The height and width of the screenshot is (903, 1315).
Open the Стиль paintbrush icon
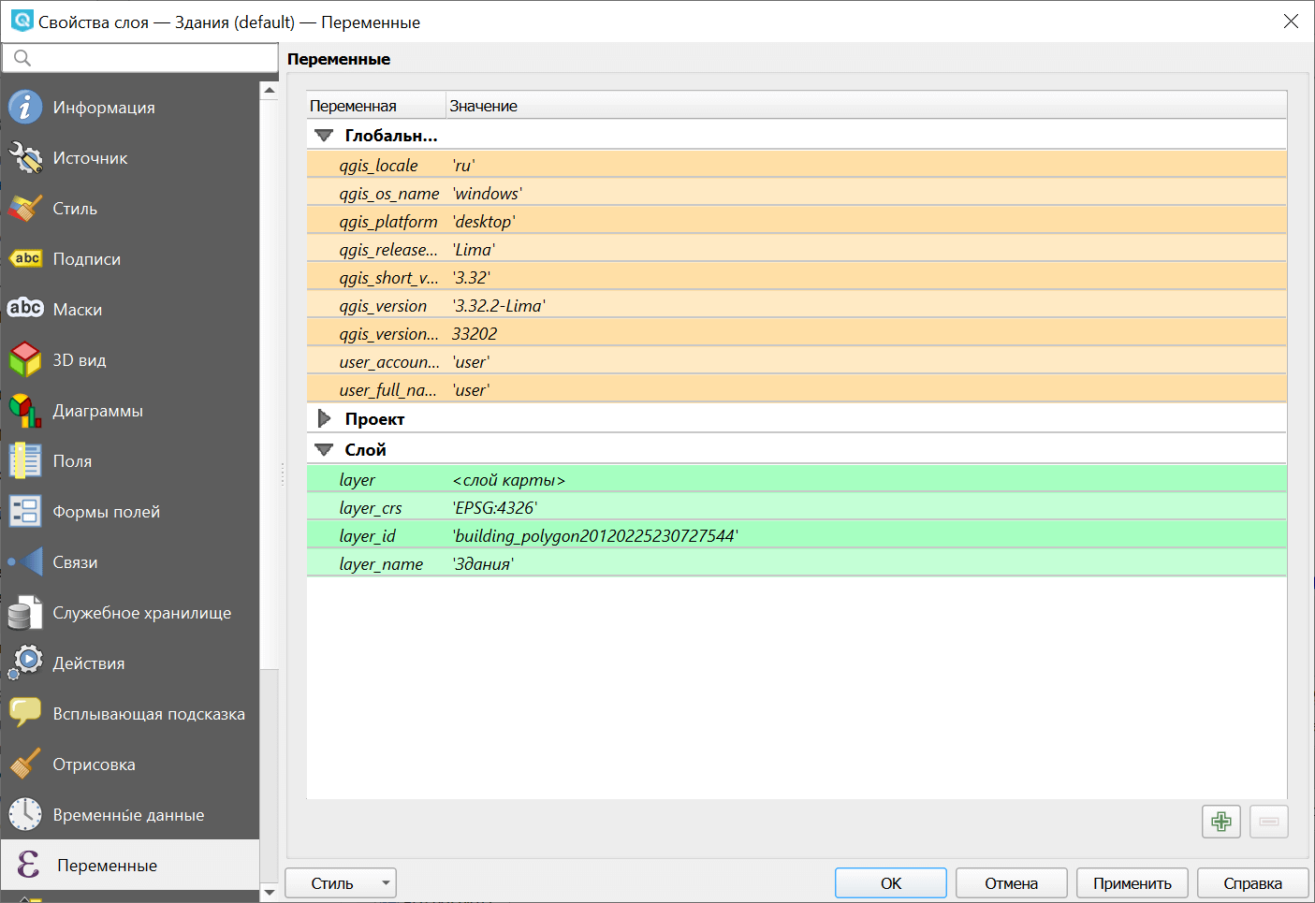point(24,208)
